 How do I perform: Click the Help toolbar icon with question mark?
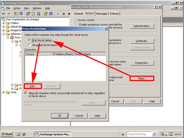45,14
